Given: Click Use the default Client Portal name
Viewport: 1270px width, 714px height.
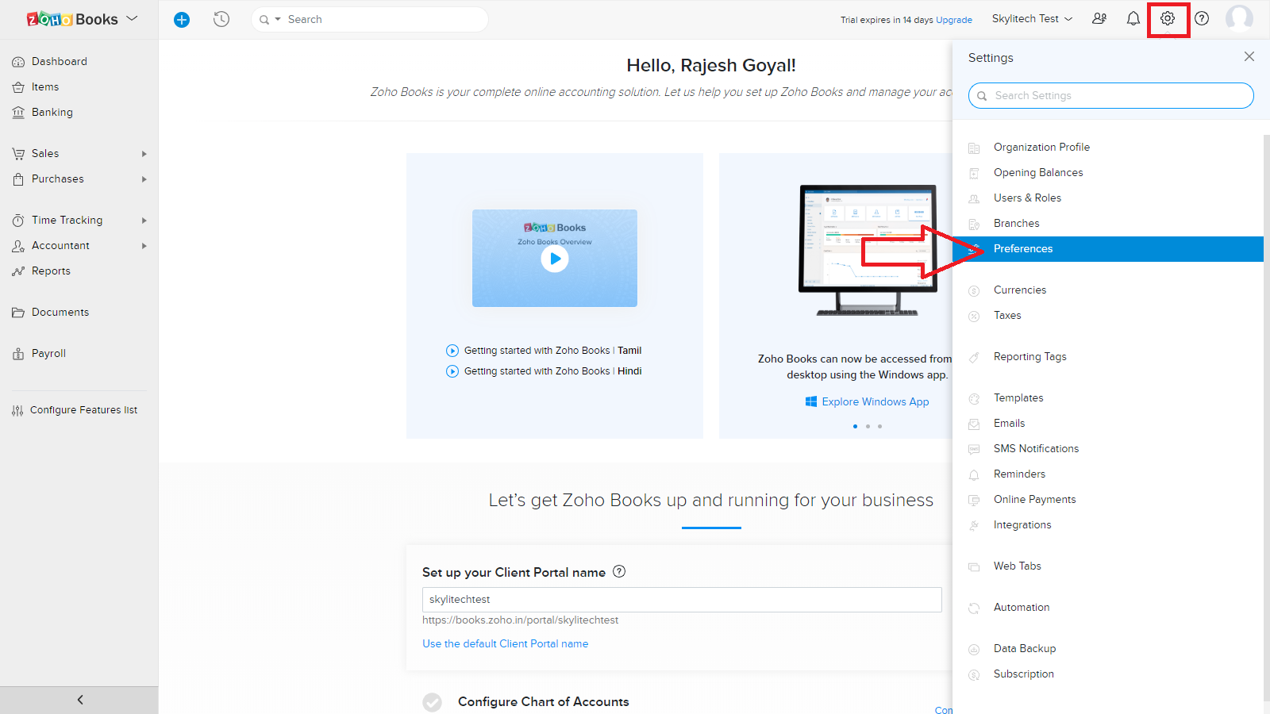Looking at the screenshot, I should coord(505,643).
